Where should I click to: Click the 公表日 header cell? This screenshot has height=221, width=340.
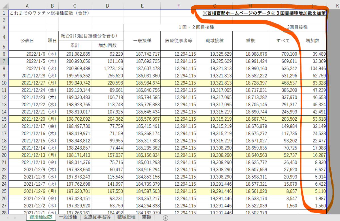pyautogui.click(x=27, y=41)
